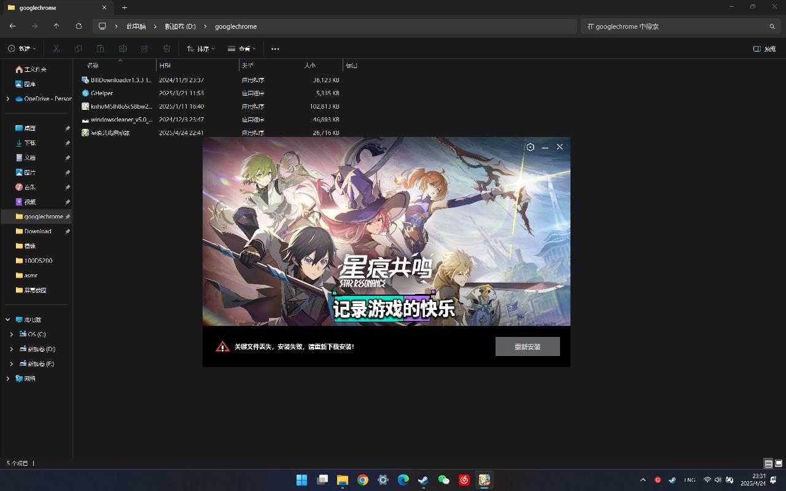Click the paste clipboard icon in toolbar
The width and height of the screenshot is (786, 491).
click(100, 48)
